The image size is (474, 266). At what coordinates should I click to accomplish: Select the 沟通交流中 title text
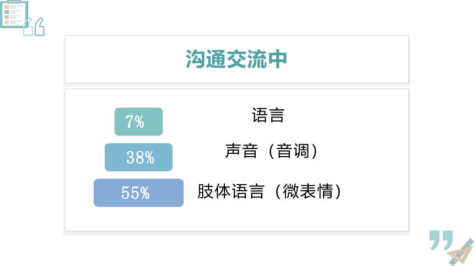click(x=236, y=59)
